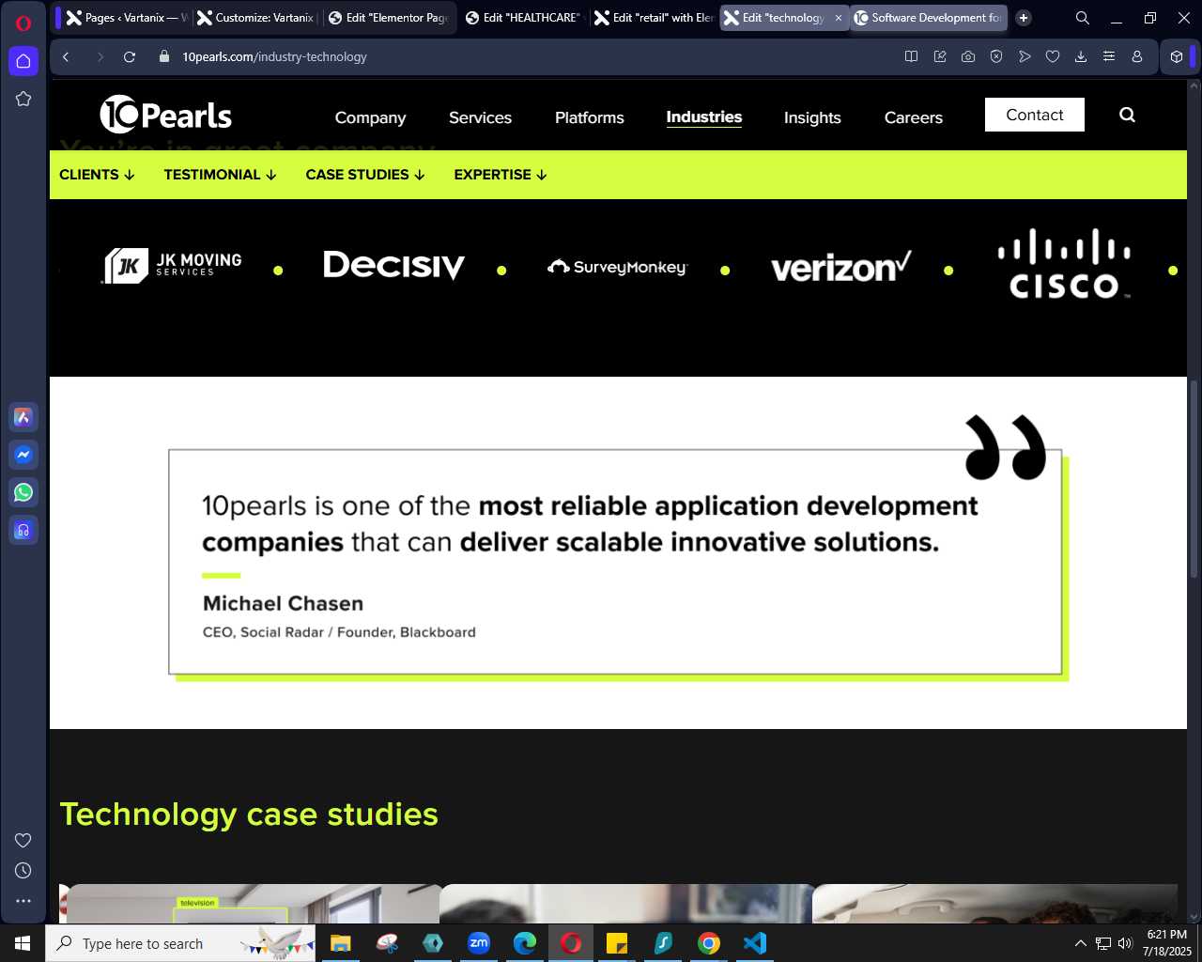Click the page vertical scrollbar thumb
The height and width of the screenshot is (962, 1202).
[1194, 479]
